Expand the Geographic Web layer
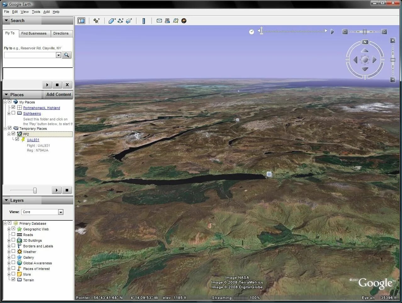The height and width of the screenshot is (303, 402). coord(9,229)
